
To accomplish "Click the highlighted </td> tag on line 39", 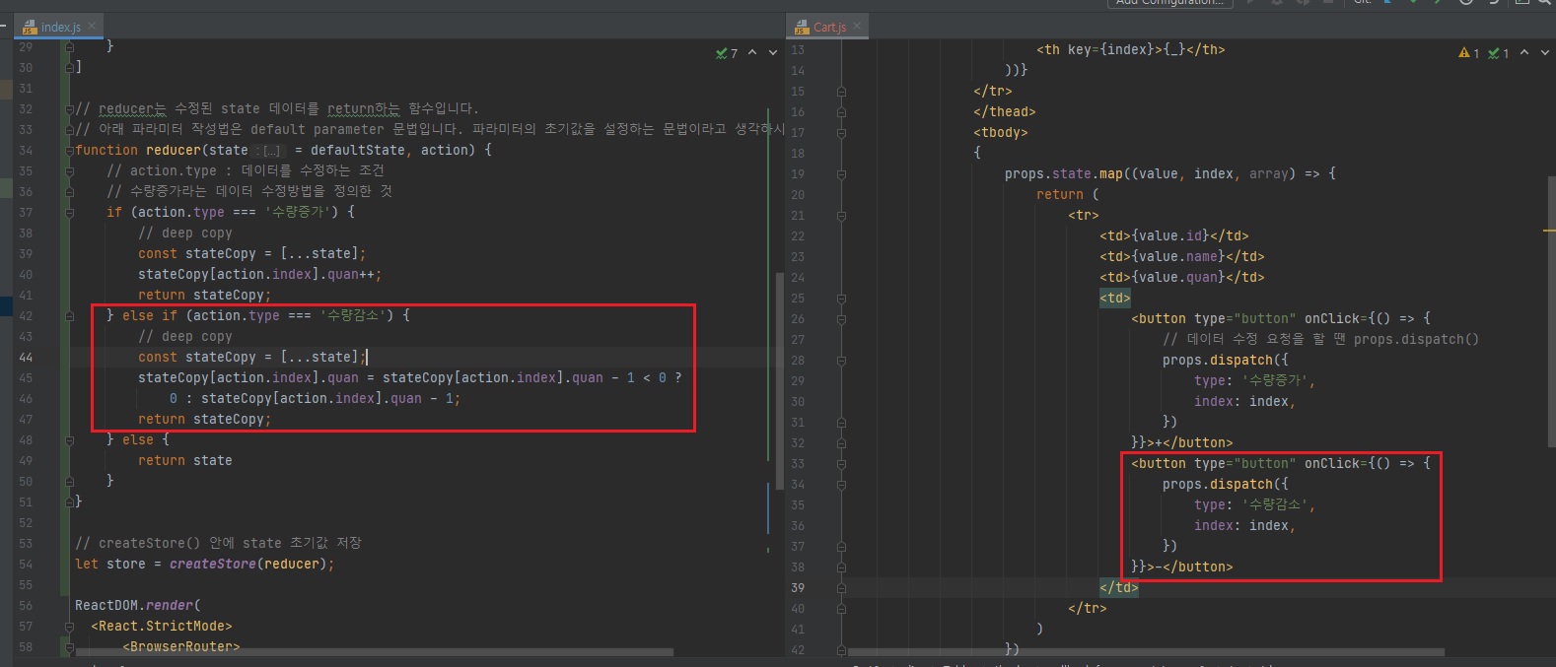I will pyautogui.click(x=1119, y=588).
